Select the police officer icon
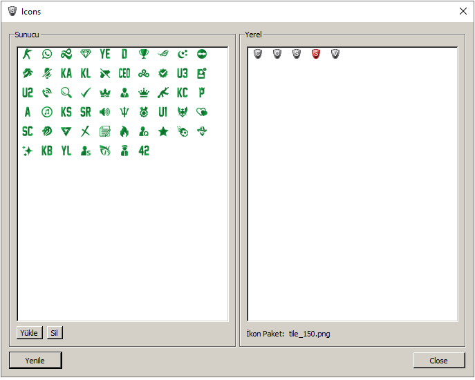This screenshot has height=380, width=475. coord(124,151)
